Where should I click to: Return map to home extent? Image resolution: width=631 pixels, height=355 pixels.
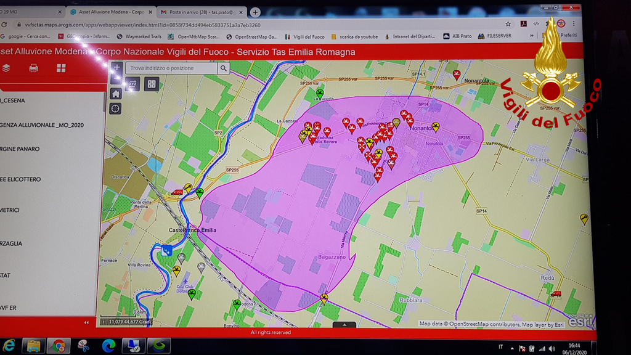[116, 94]
